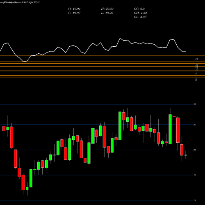Select the close value C: 19.97
The image size is (205, 205).
tap(74, 13)
